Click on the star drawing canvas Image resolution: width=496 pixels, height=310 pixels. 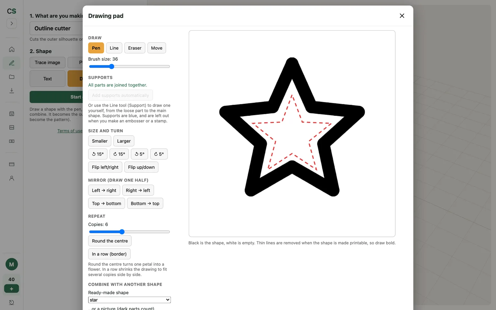(x=292, y=134)
